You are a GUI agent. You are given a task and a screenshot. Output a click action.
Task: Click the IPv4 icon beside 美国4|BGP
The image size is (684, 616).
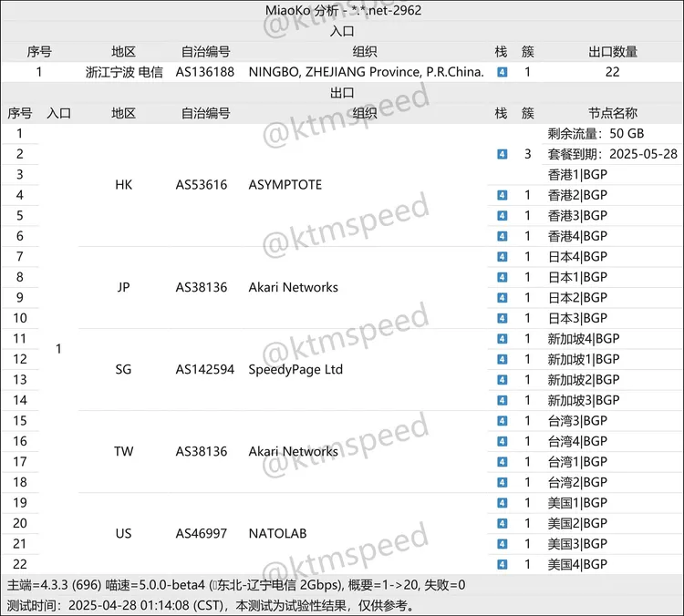[x=502, y=565]
